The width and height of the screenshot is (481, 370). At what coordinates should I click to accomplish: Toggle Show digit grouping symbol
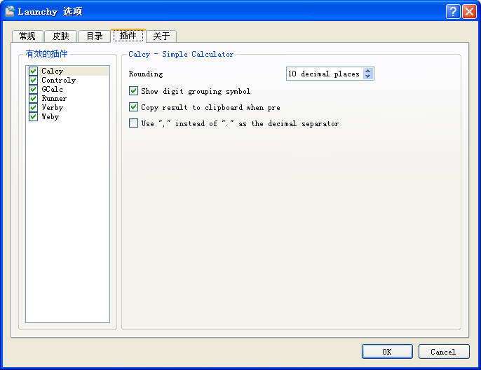click(133, 91)
